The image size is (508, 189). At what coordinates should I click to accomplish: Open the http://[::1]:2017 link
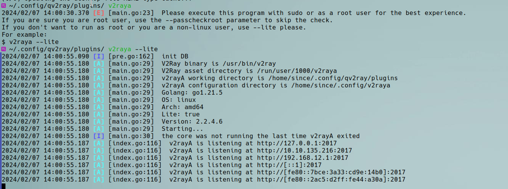click(x=289, y=165)
